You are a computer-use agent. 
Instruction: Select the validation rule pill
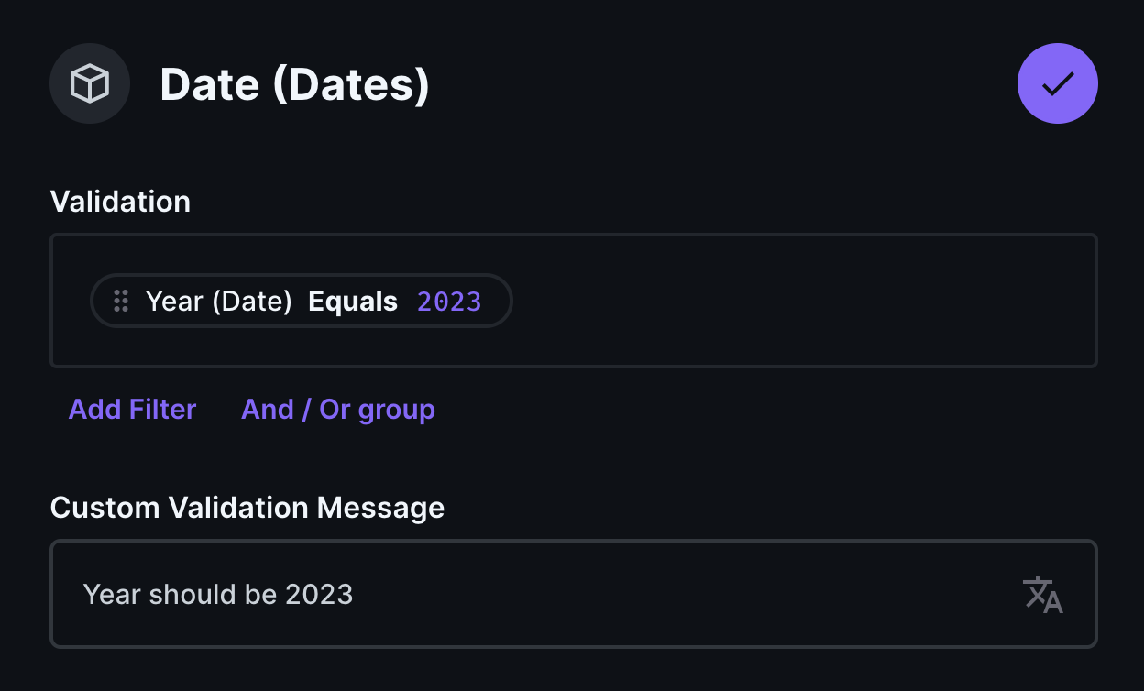click(301, 301)
